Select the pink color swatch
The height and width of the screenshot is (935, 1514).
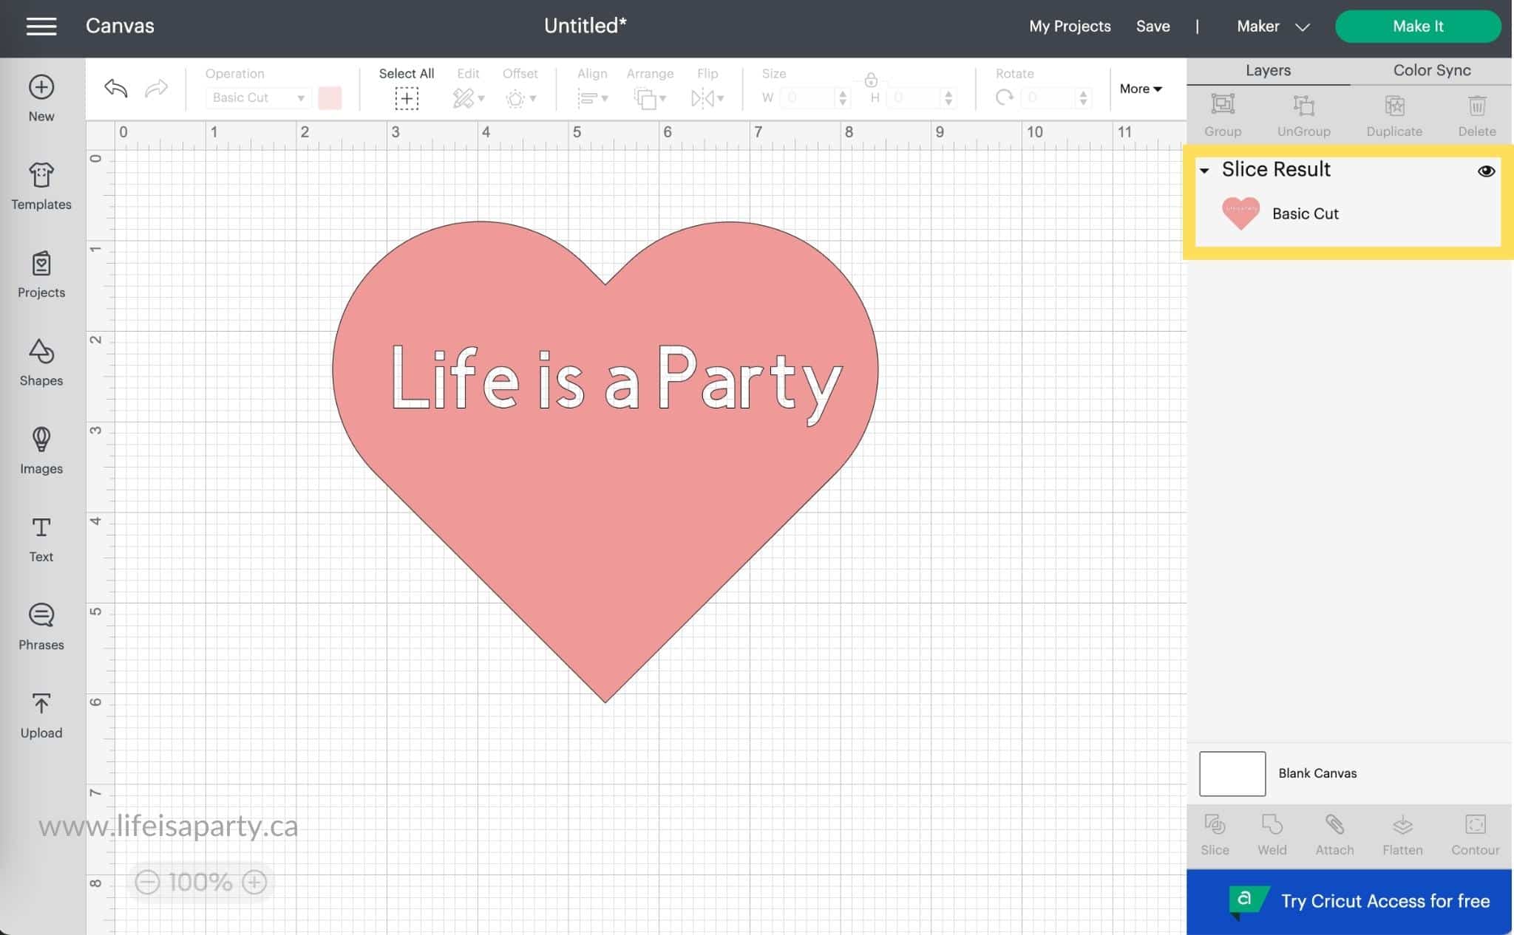[329, 97]
